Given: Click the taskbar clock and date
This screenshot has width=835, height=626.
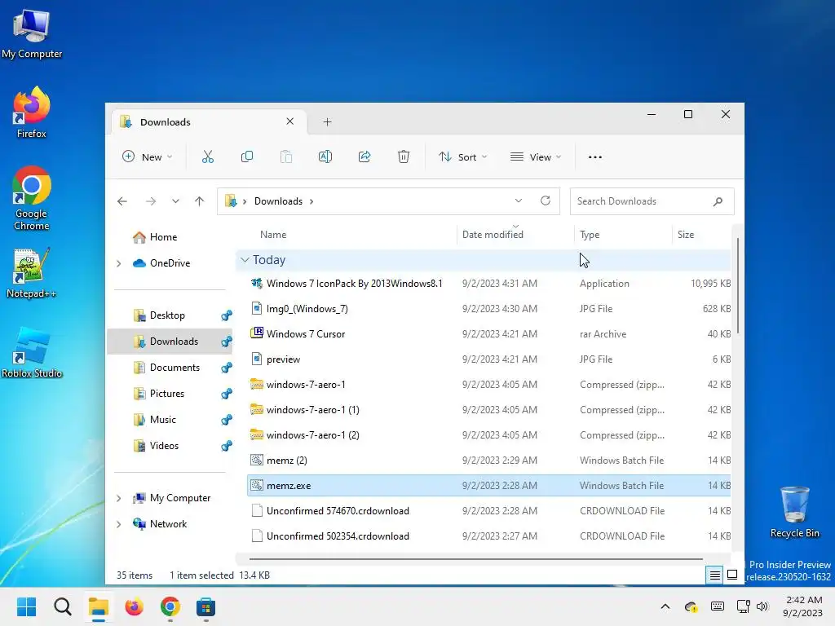Looking at the screenshot, I should pos(803,606).
